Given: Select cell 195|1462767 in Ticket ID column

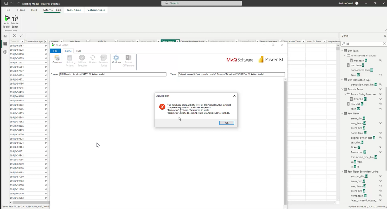Looking at the screenshot, I should coord(17,46).
